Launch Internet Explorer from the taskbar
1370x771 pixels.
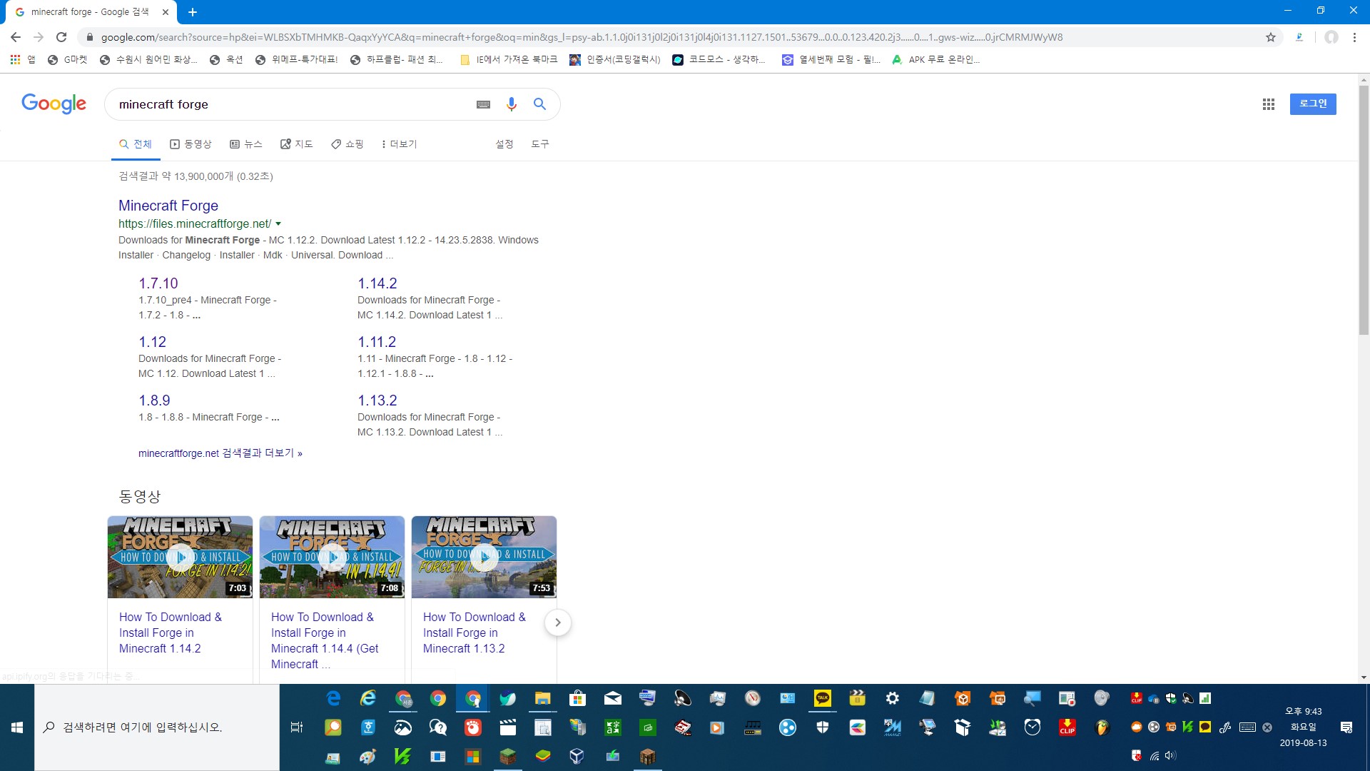[368, 698]
